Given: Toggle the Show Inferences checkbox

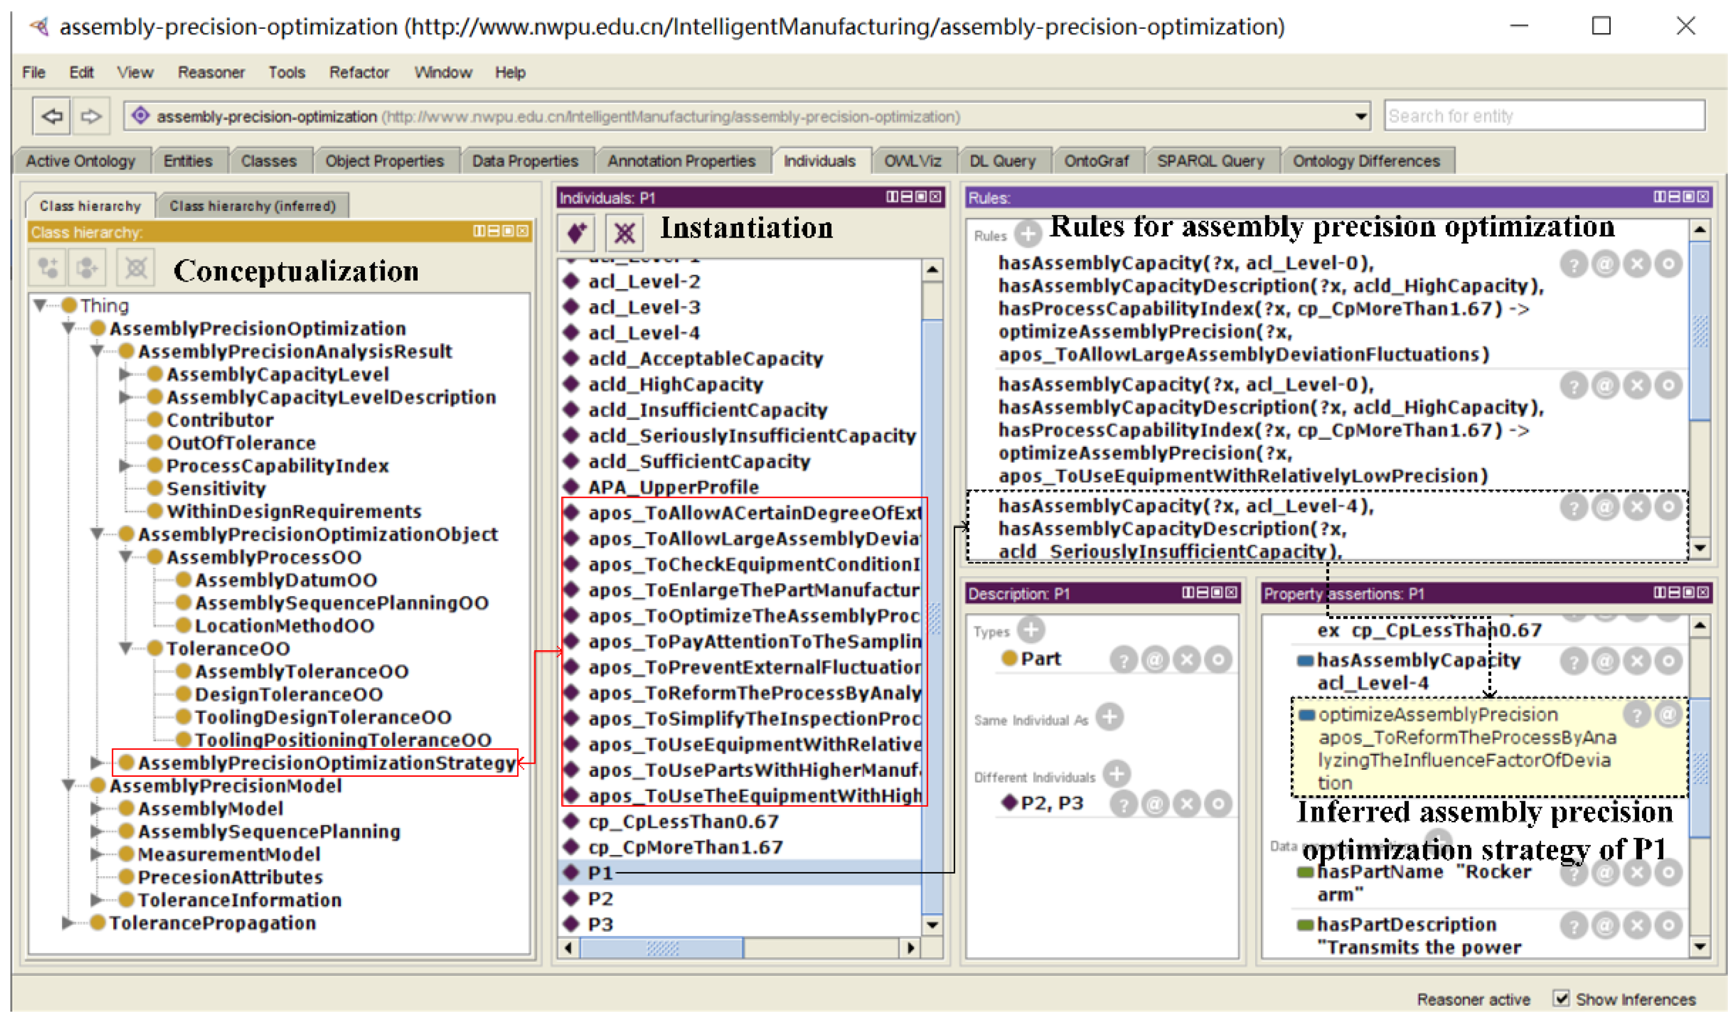Looking at the screenshot, I should click(1562, 999).
